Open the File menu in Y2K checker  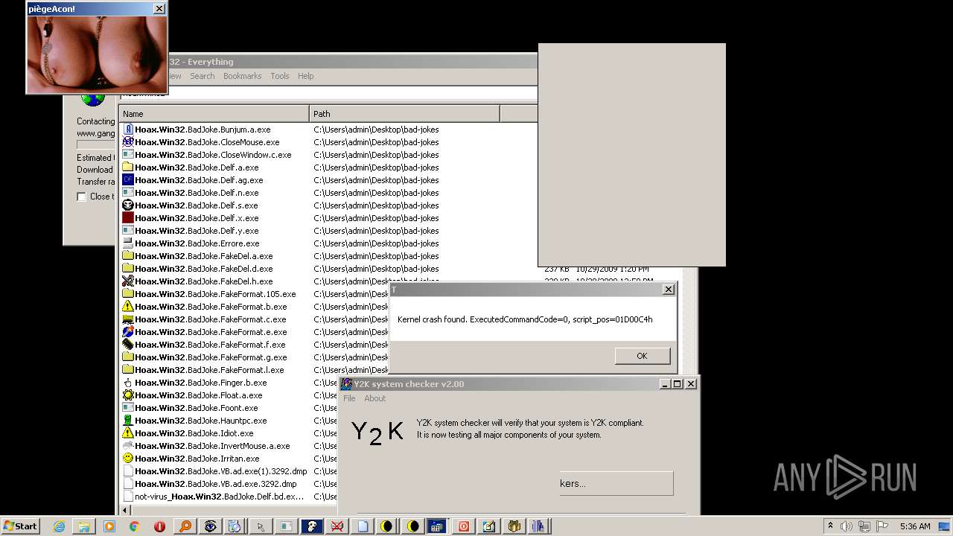[x=349, y=398]
